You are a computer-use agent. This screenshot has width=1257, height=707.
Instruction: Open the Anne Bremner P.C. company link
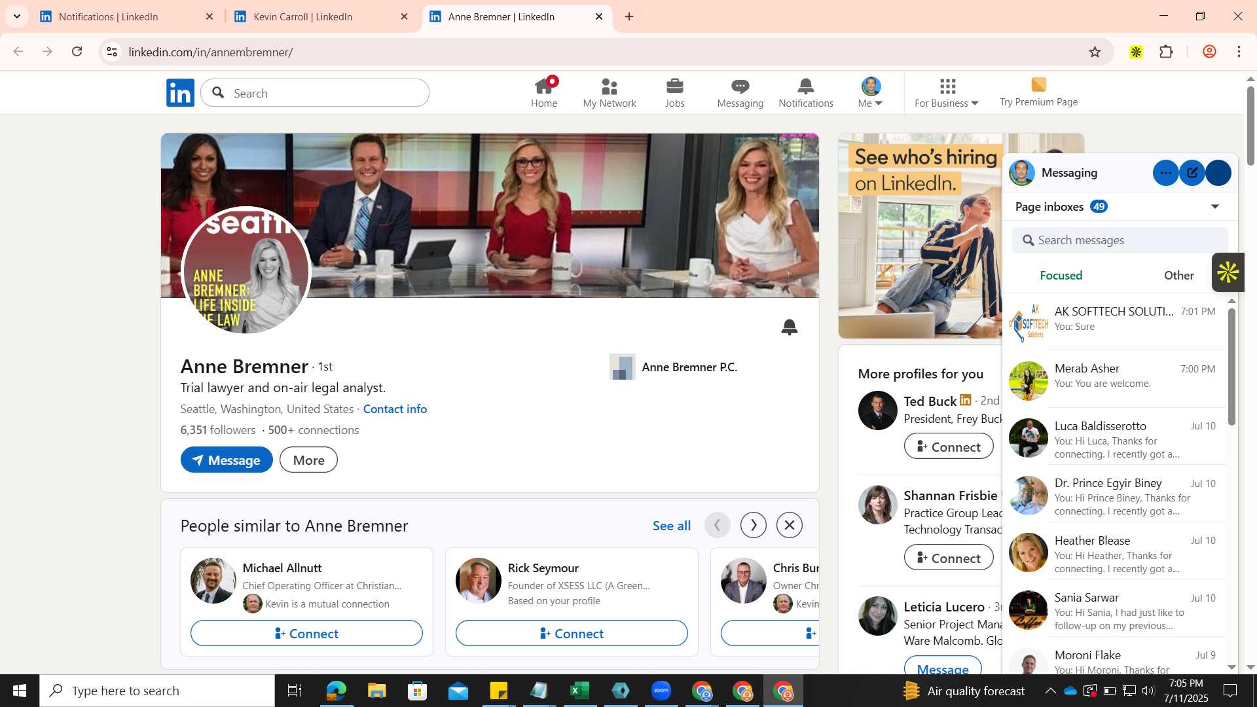pyautogui.click(x=674, y=367)
